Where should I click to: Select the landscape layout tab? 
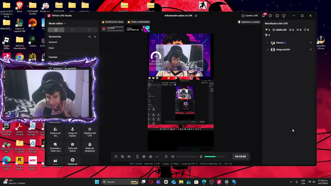point(72,30)
